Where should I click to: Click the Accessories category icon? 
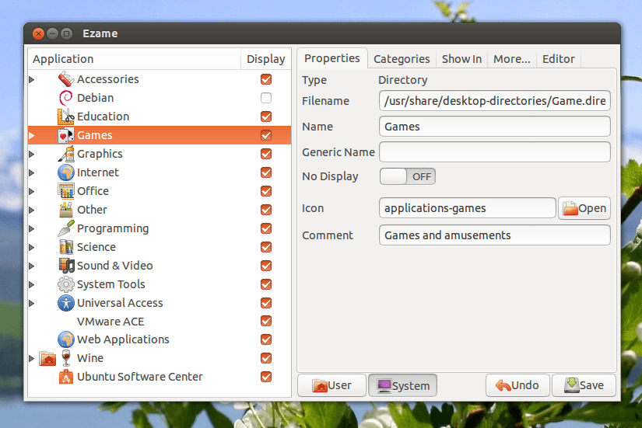65,79
